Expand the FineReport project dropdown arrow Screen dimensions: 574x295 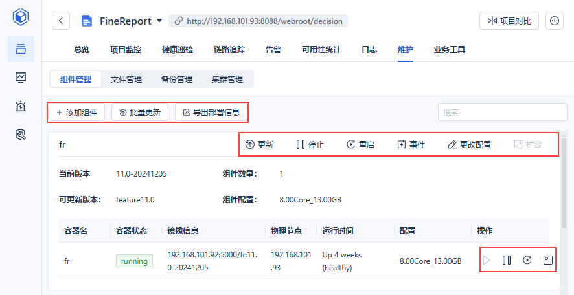[159, 21]
